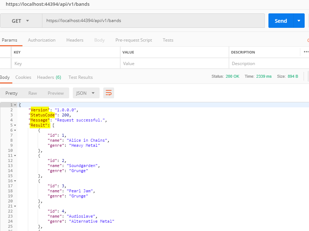Select the response Body tab
The image size is (309, 231).
click(5, 77)
